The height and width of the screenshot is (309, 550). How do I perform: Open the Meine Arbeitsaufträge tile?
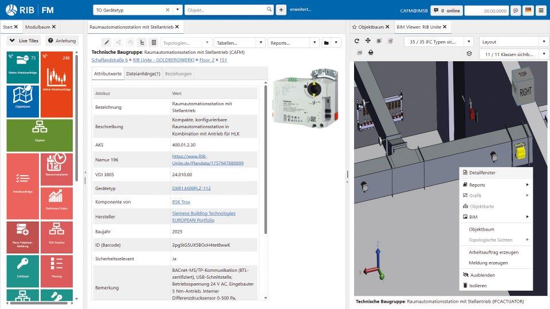coord(23,68)
